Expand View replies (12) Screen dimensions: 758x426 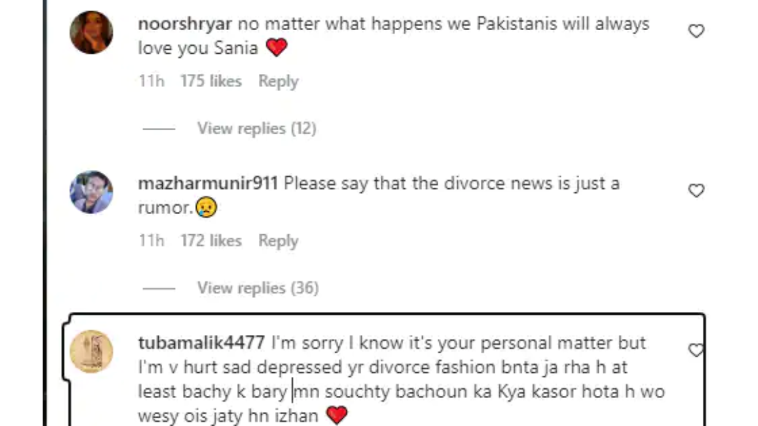(x=256, y=128)
